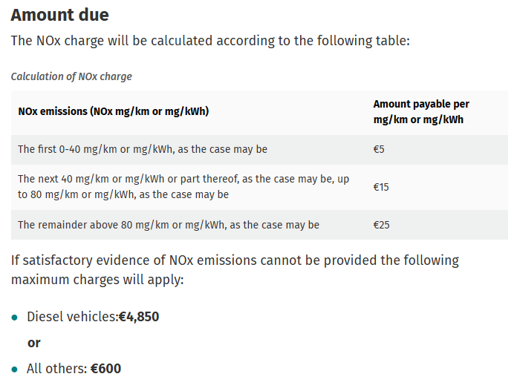Click the "NOx emissions" column header
This screenshot has height=391, width=517.
[x=113, y=111]
